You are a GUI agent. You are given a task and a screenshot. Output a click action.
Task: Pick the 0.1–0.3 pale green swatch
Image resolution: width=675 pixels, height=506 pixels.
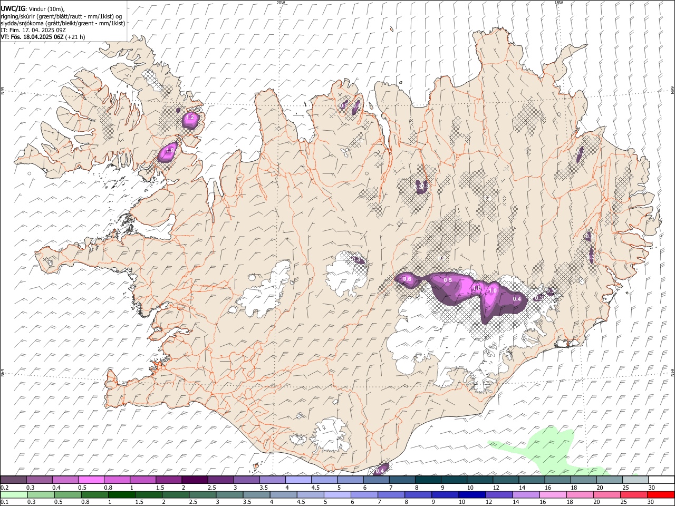[x=14, y=495]
